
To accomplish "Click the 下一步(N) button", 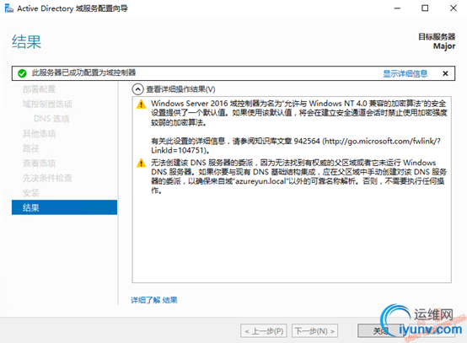I will pos(314,331).
